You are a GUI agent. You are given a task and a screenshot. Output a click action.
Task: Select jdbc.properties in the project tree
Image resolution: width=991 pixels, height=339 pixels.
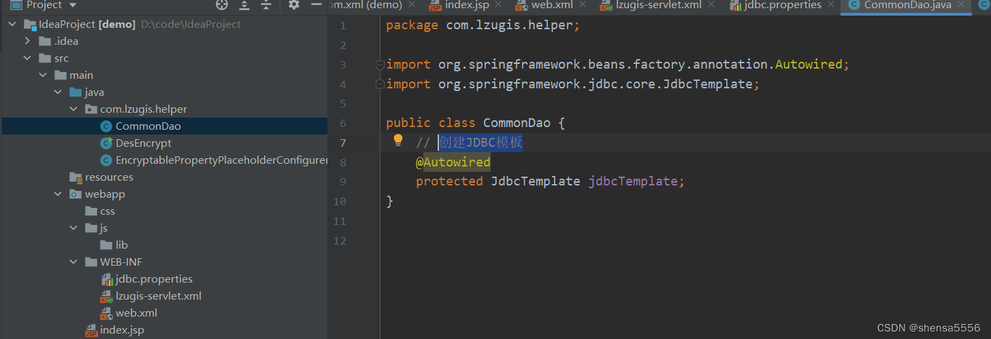click(164, 279)
